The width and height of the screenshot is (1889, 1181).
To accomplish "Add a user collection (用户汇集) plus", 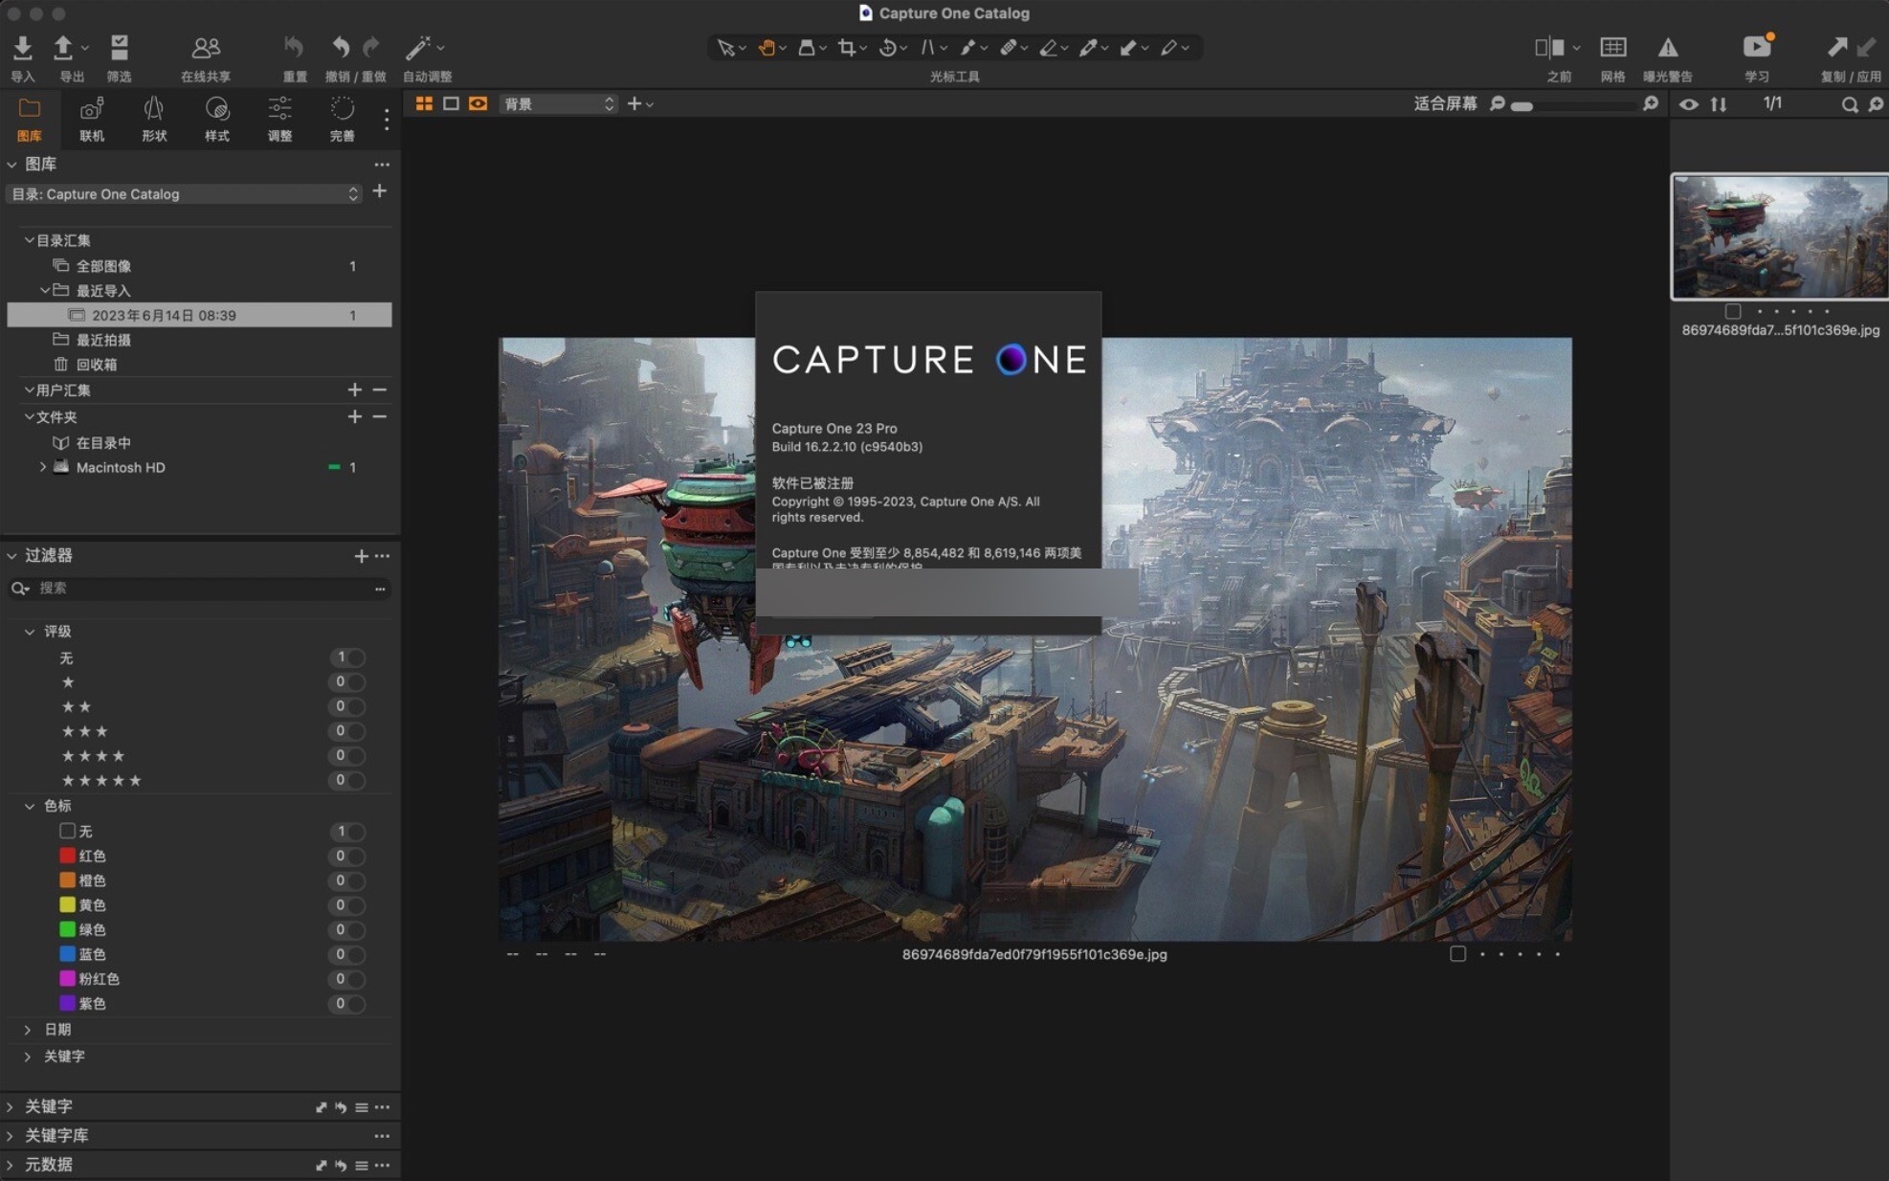I will point(355,390).
